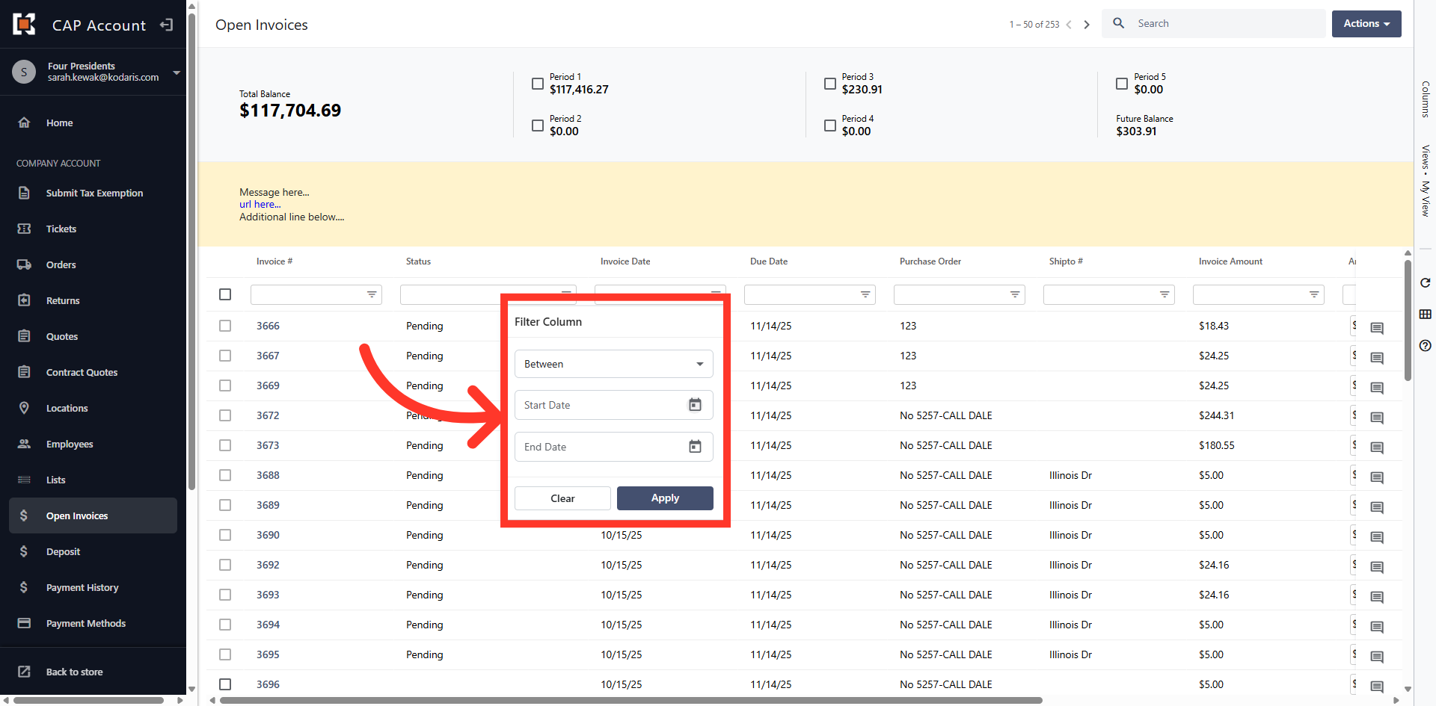Open the Actions dropdown button
The height and width of the screenshot is (706, 1436).
[x=1366, y=24]
